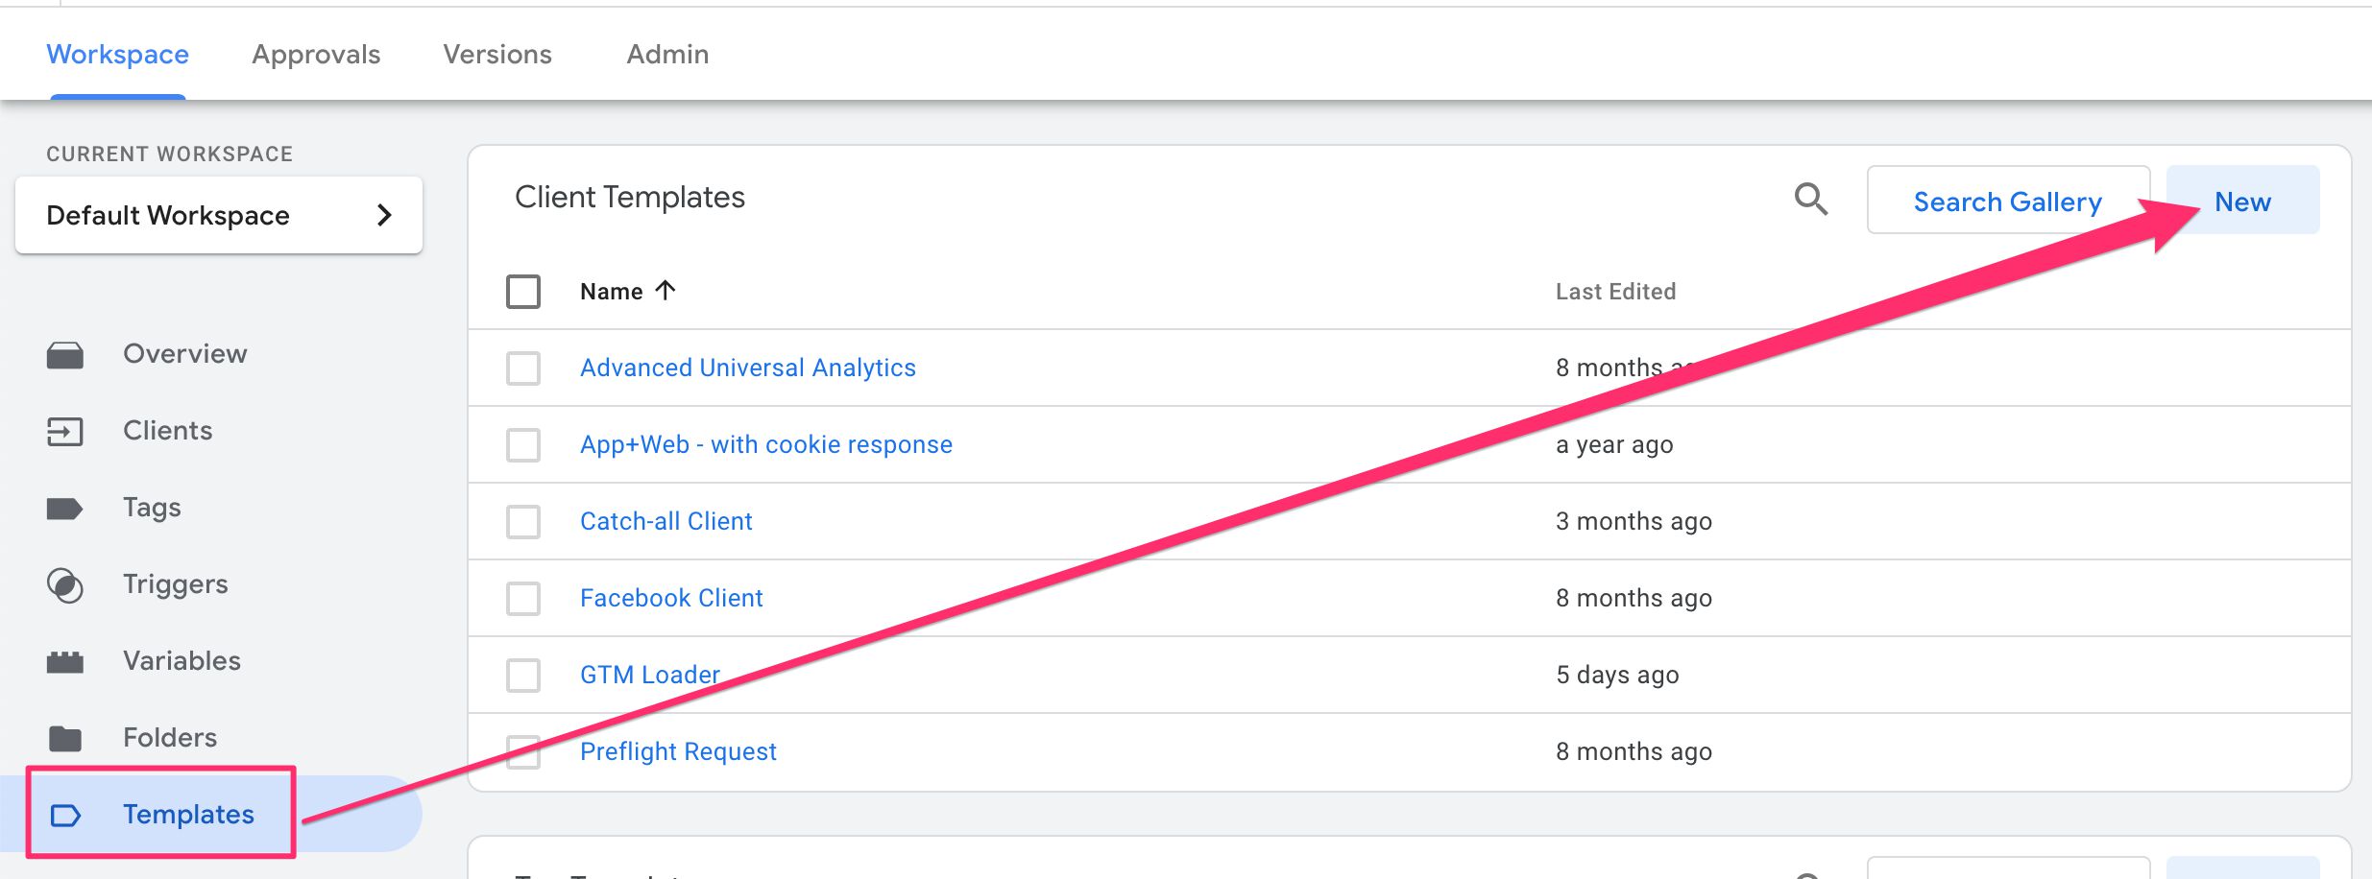Tick the GTM Loader checkbox
Viewport: 2372px width, 879px height.
point(523,676)
